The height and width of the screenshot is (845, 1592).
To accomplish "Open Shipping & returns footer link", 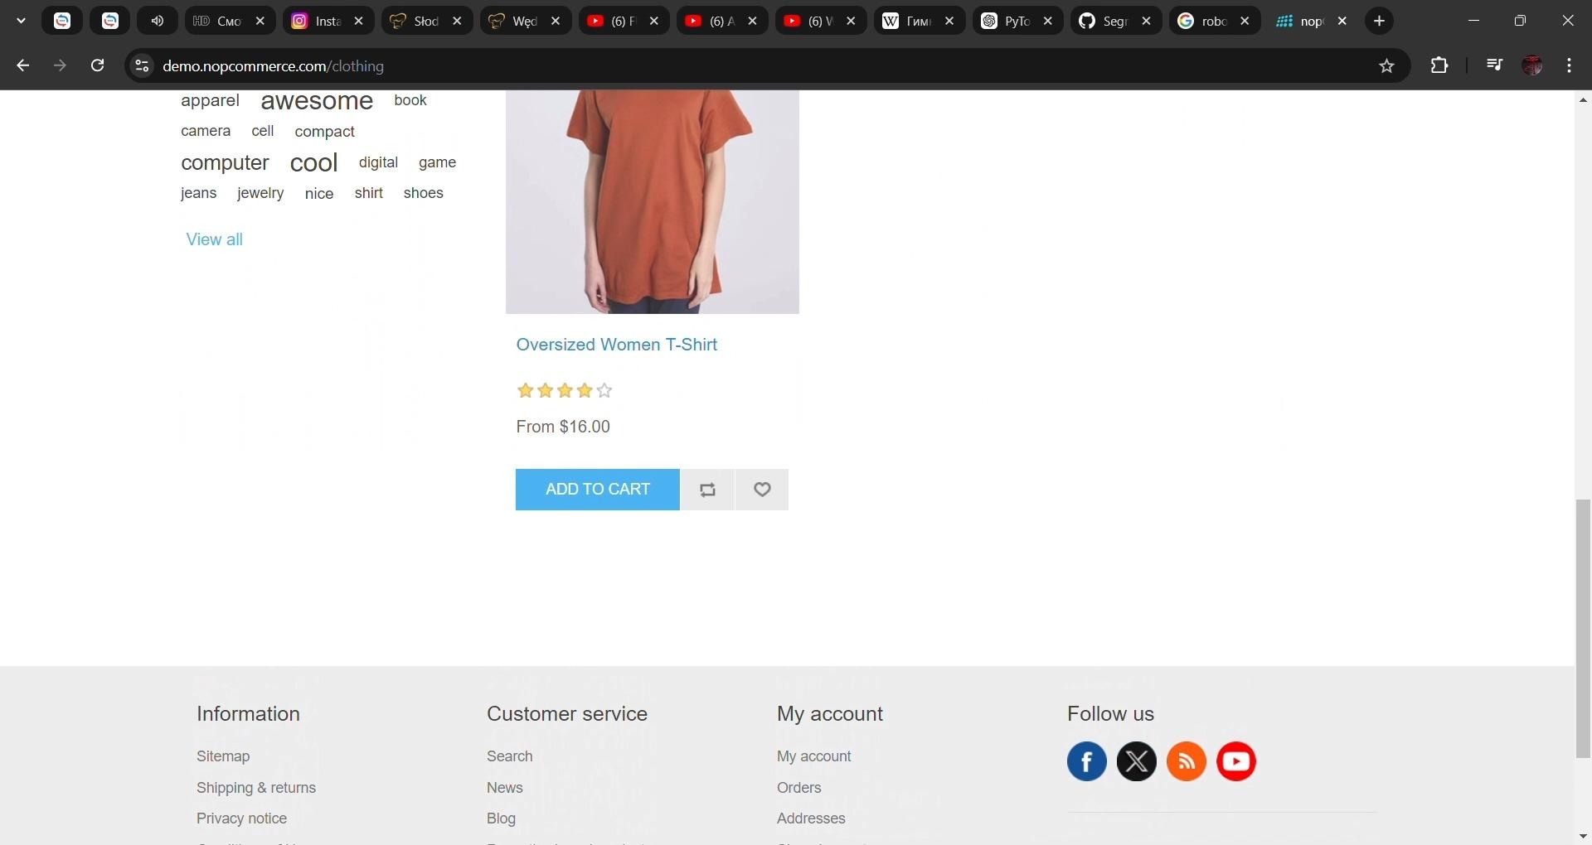I will tap(256, 788).
